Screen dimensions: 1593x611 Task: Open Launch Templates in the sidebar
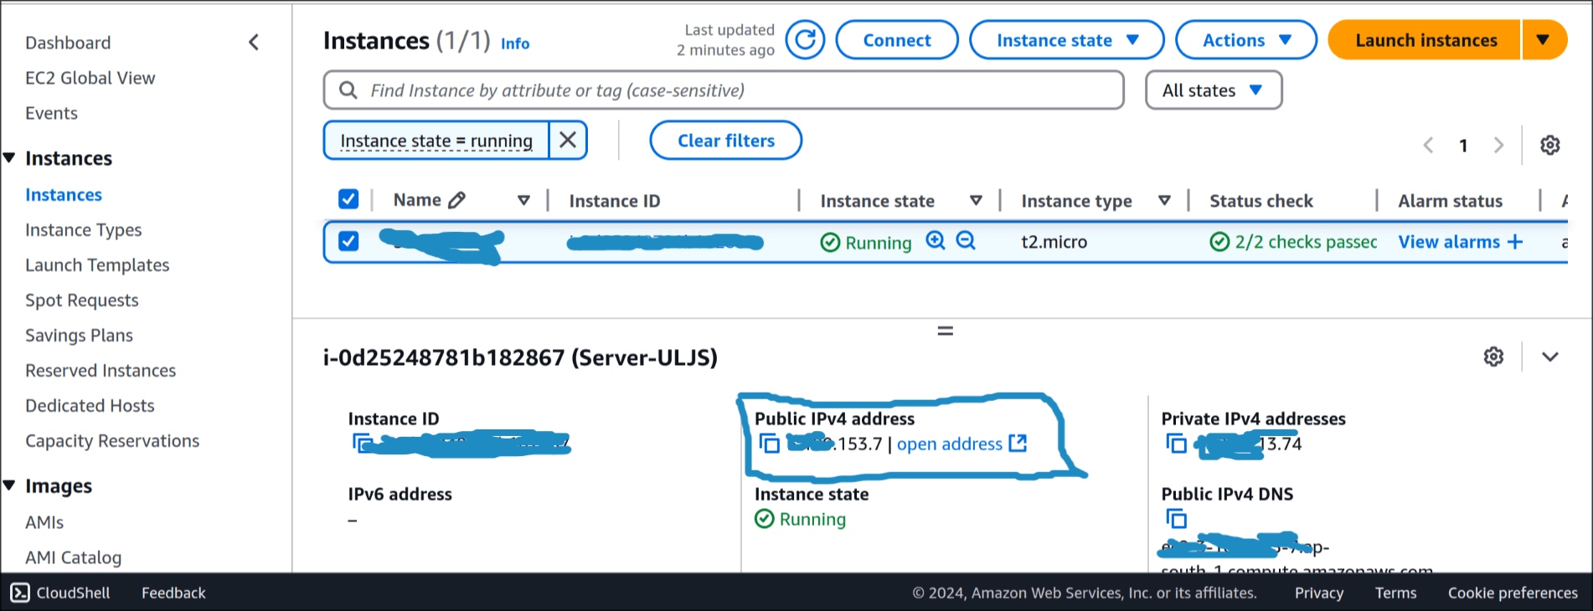pyautogui.click(x=97, y=265)
